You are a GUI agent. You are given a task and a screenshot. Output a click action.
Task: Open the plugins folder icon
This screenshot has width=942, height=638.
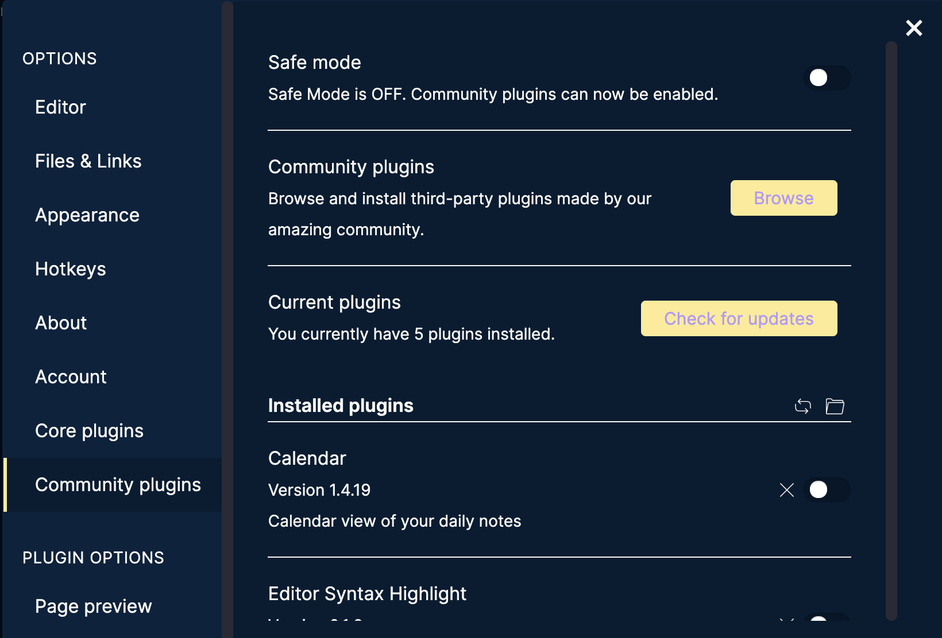(835, 406)
